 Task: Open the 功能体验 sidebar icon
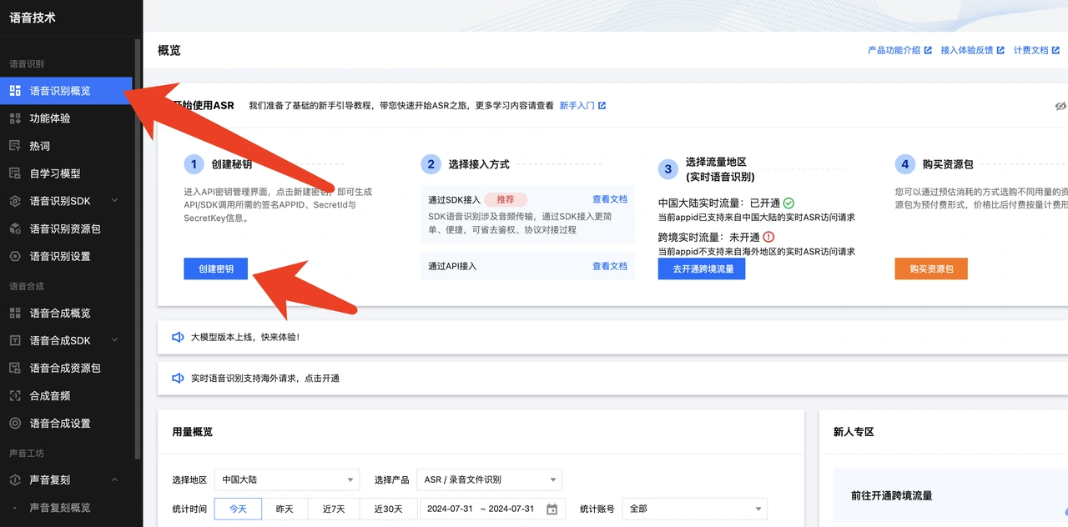point(15,118)
